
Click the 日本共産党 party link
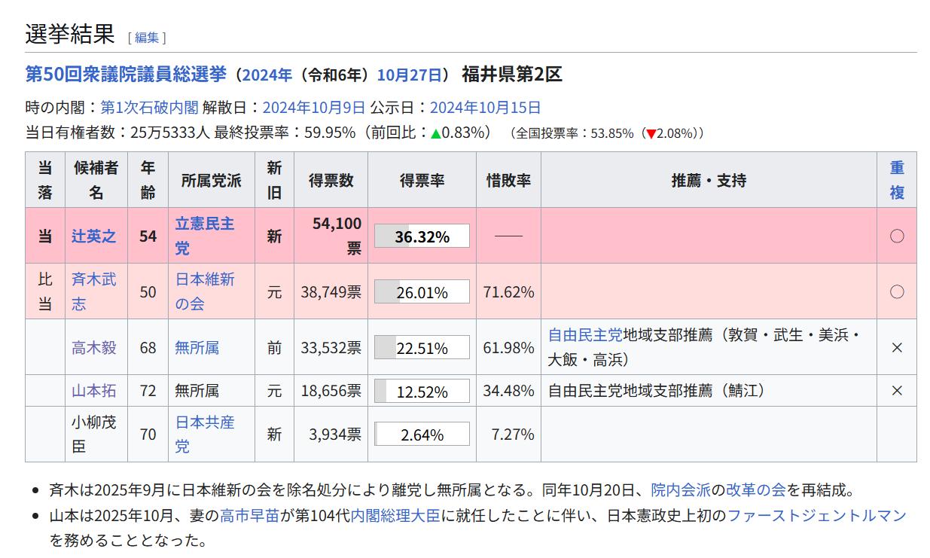coord(204,434)
